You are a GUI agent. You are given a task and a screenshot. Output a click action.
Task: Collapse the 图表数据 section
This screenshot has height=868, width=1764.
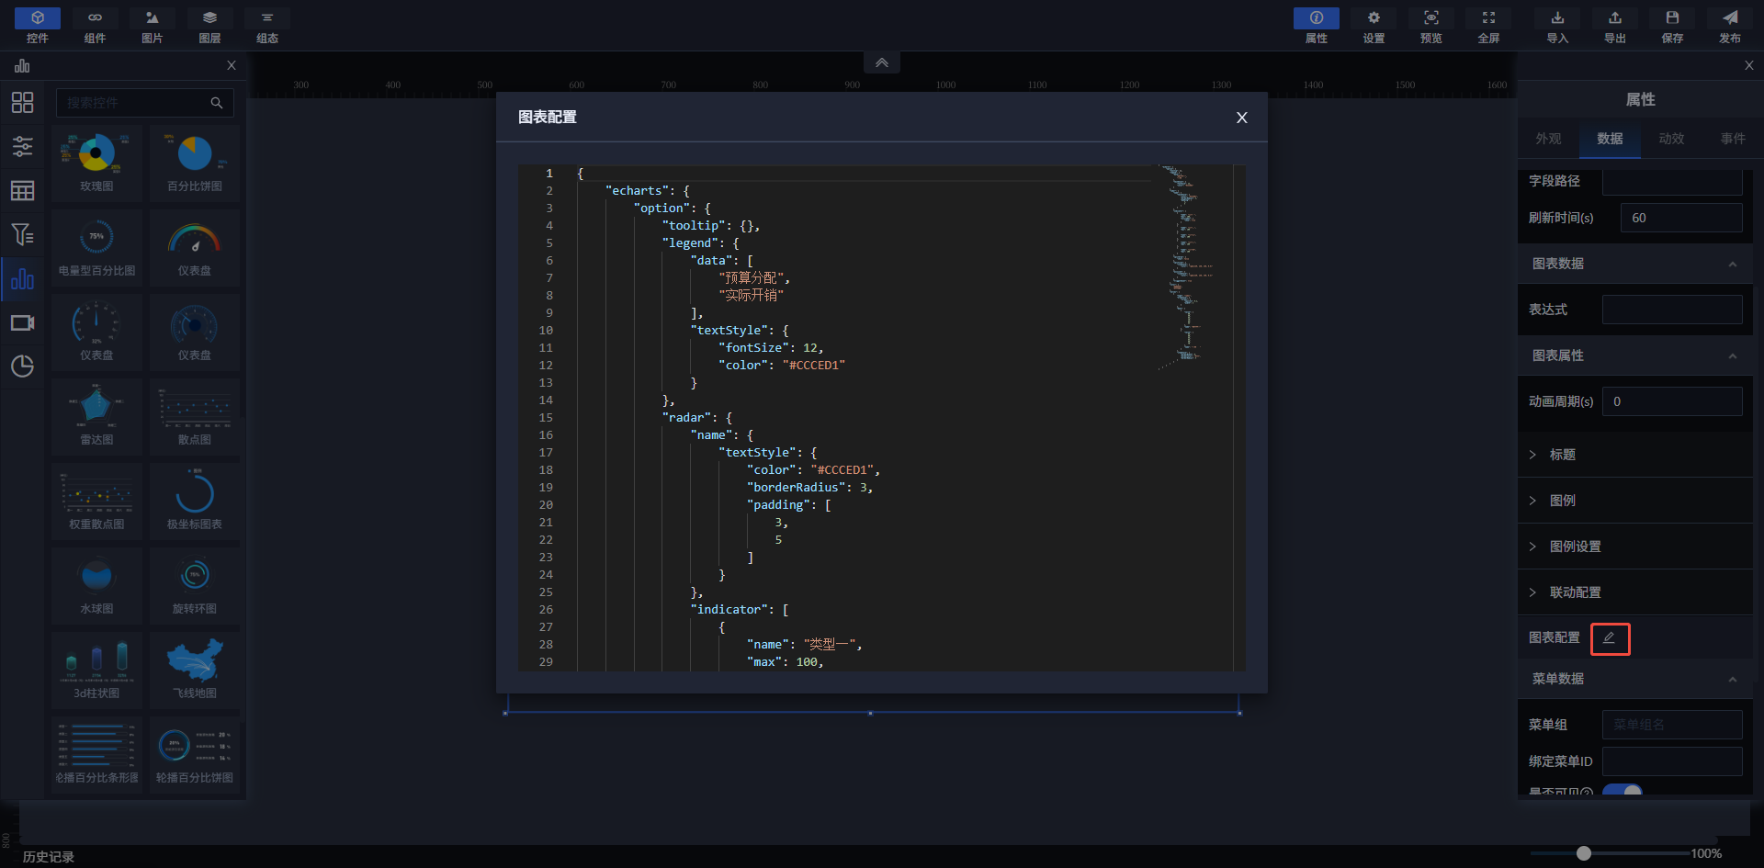[1732, 265]
